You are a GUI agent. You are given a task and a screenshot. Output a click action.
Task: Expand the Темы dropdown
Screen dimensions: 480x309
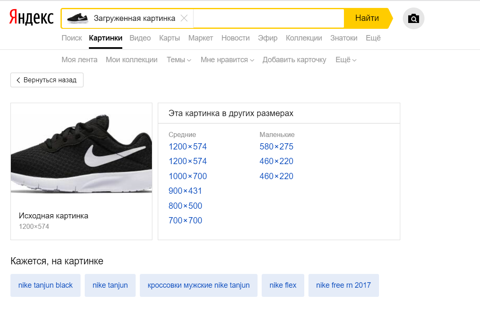[x=179, y=60]
